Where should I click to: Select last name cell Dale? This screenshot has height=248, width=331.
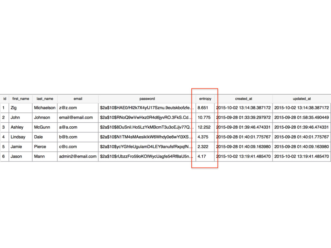pos(45,137)
